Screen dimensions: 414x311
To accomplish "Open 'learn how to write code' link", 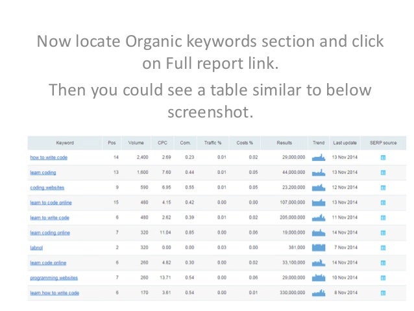I will click(55, 293).
